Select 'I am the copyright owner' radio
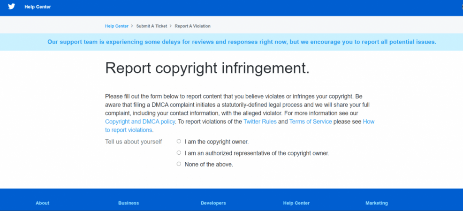 tap(179, 141)
